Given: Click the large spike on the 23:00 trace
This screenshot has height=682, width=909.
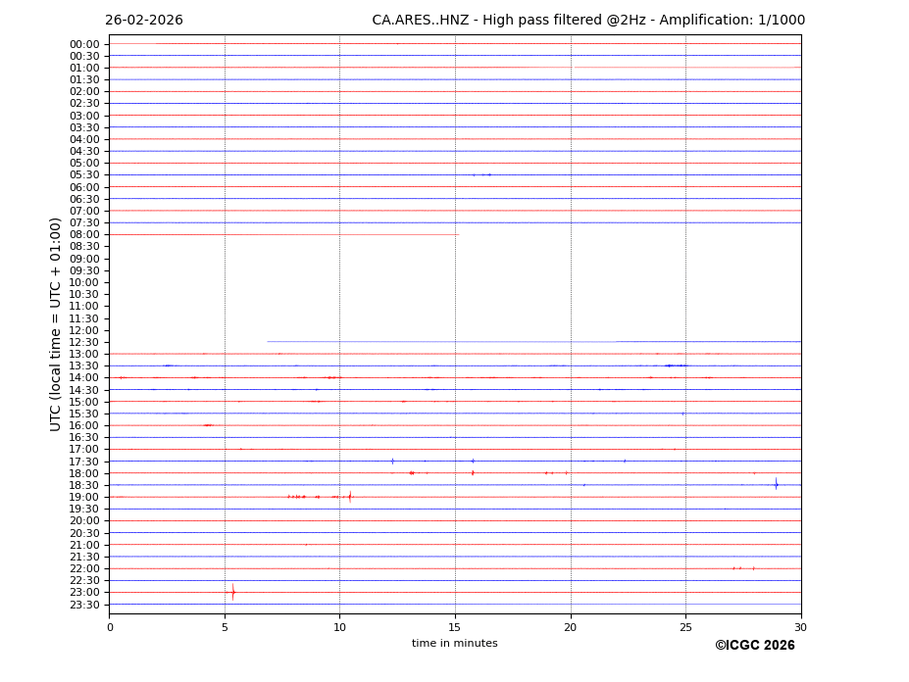Looking at the screenshot, I should click(232, 592).
